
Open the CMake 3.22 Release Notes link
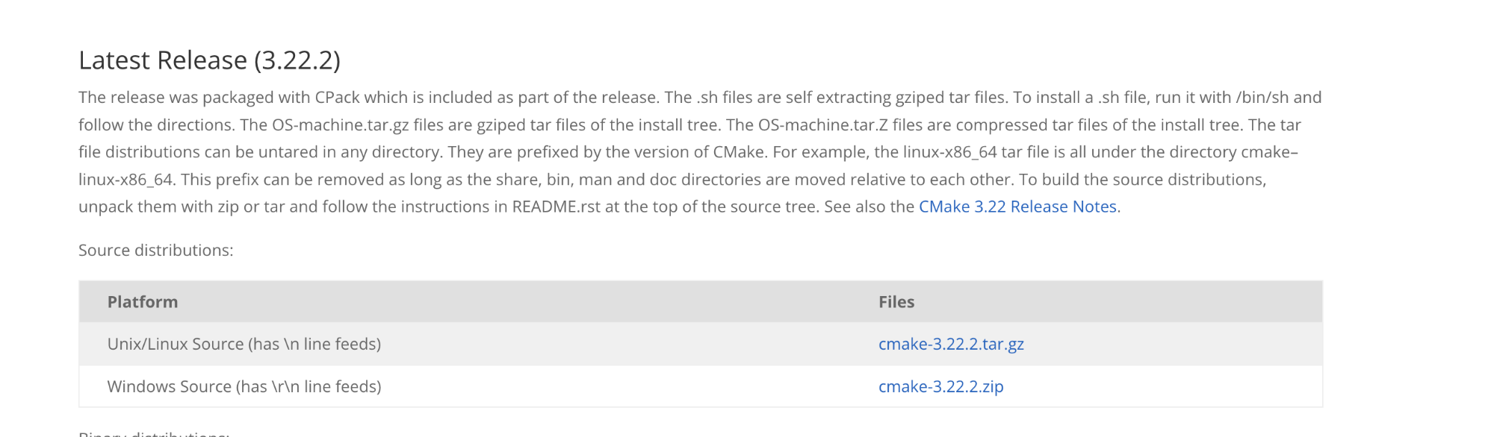1017,207
